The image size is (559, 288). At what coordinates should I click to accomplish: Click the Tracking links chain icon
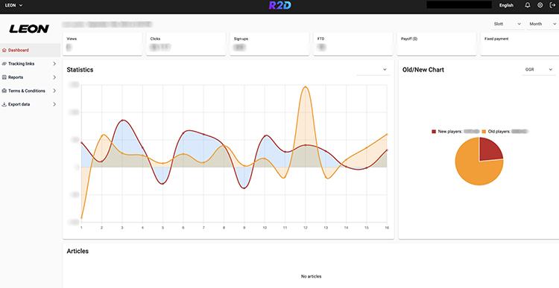click(x=4, y=64)
